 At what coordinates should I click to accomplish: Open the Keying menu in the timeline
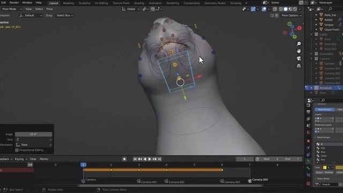pyautogui.click(x=21, y=159)
